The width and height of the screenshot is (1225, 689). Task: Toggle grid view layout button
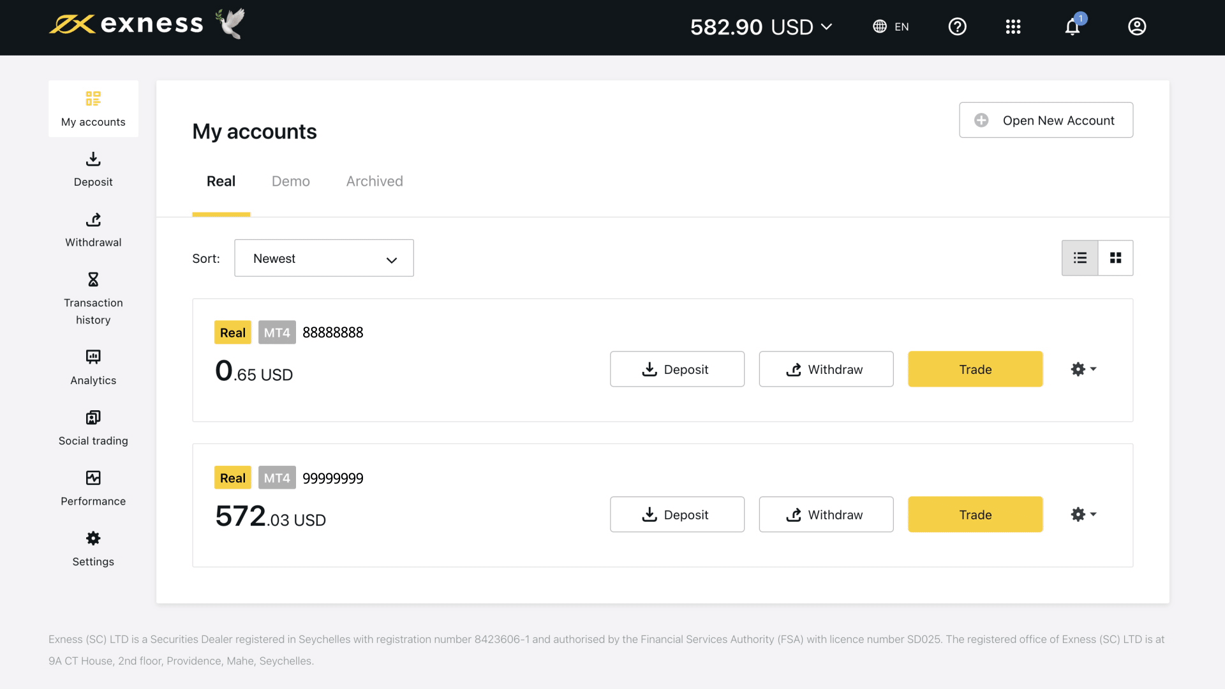pyautogui.click(x=1115, y=258)
